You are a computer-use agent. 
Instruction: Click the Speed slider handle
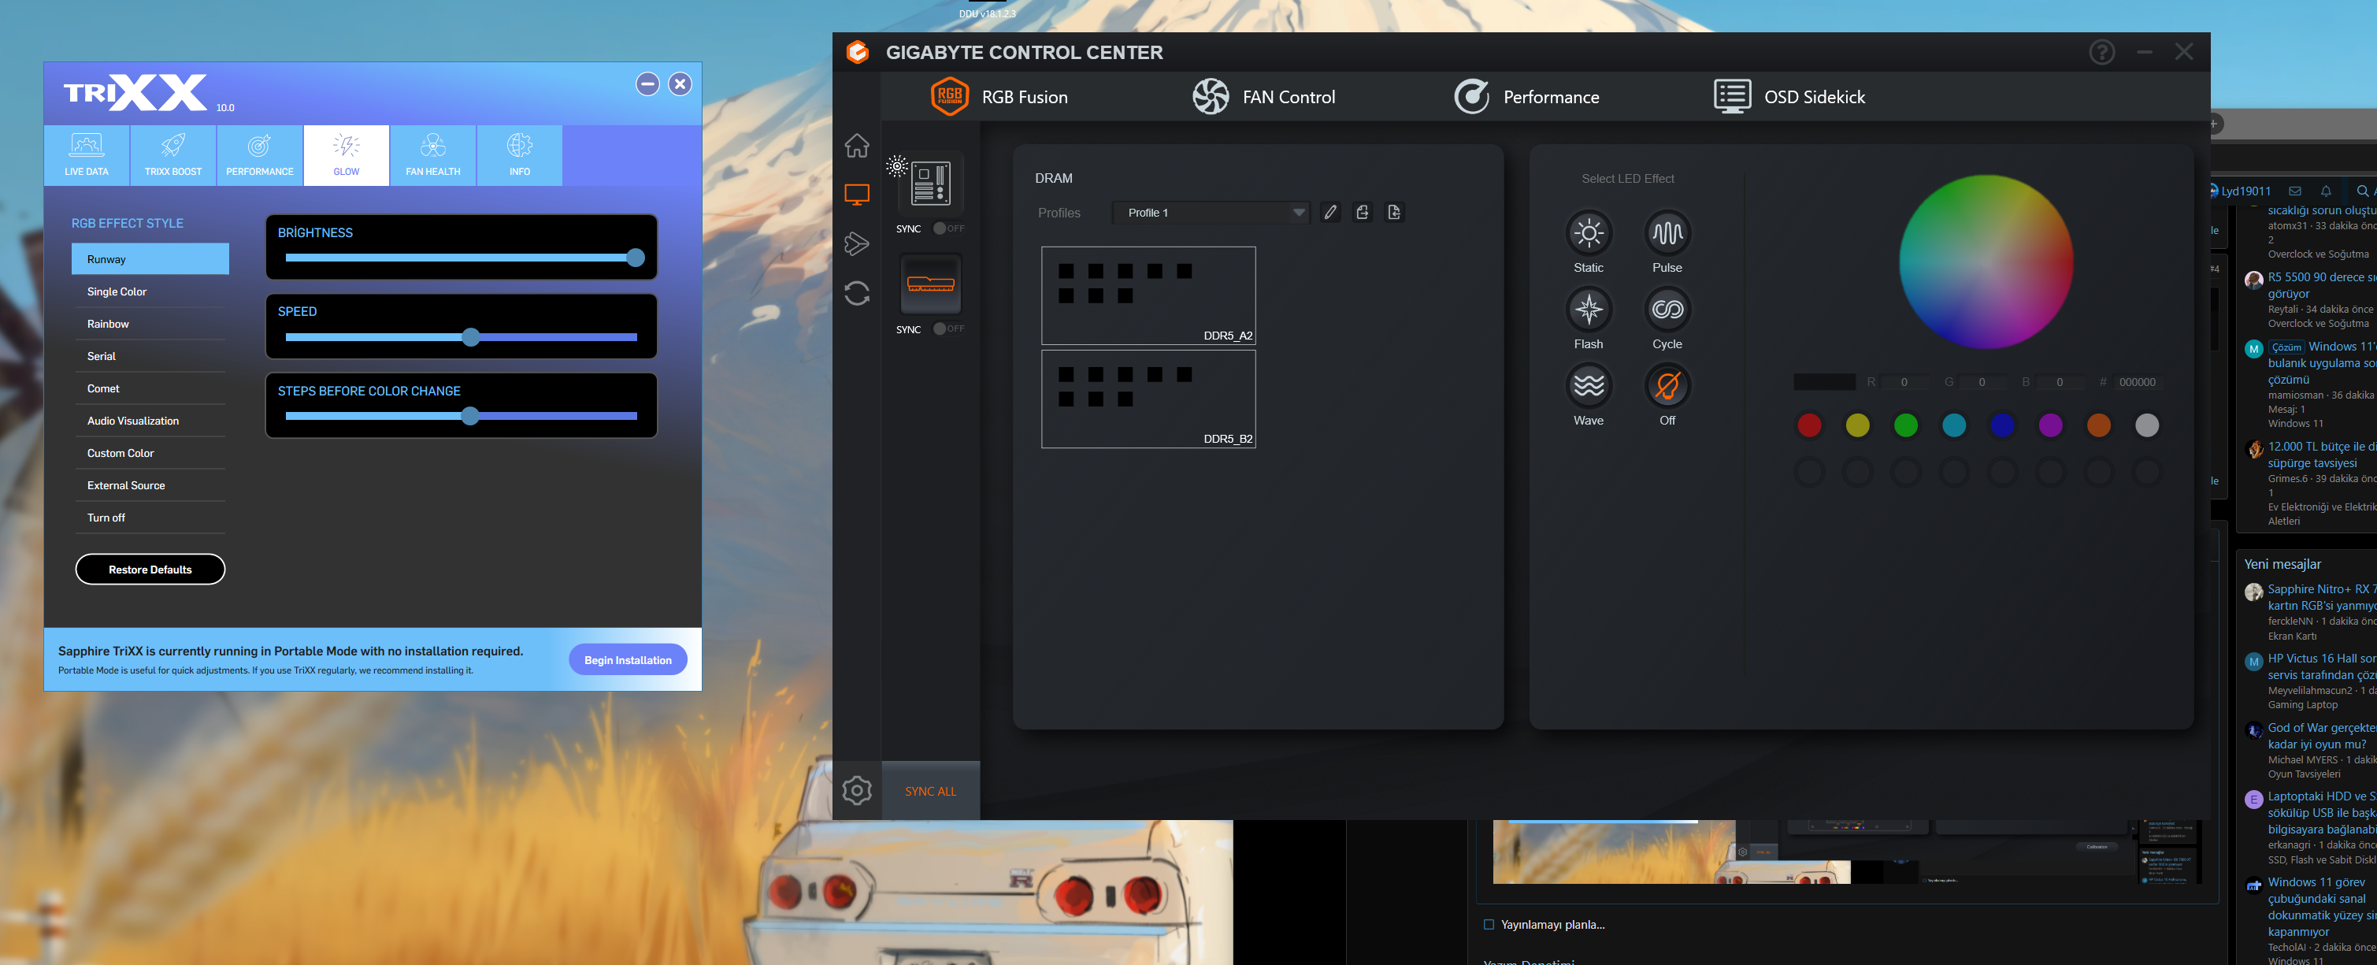click(472, 336)
